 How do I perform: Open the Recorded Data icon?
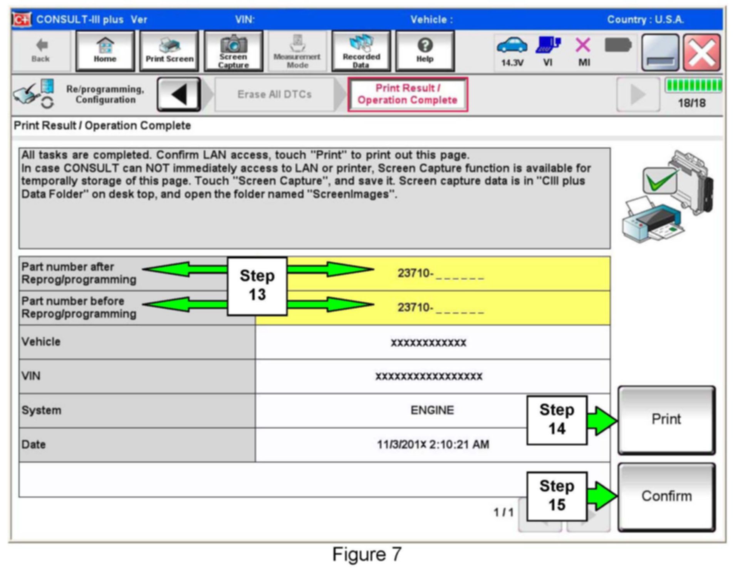pyautogui.click(x=361, y=51)
